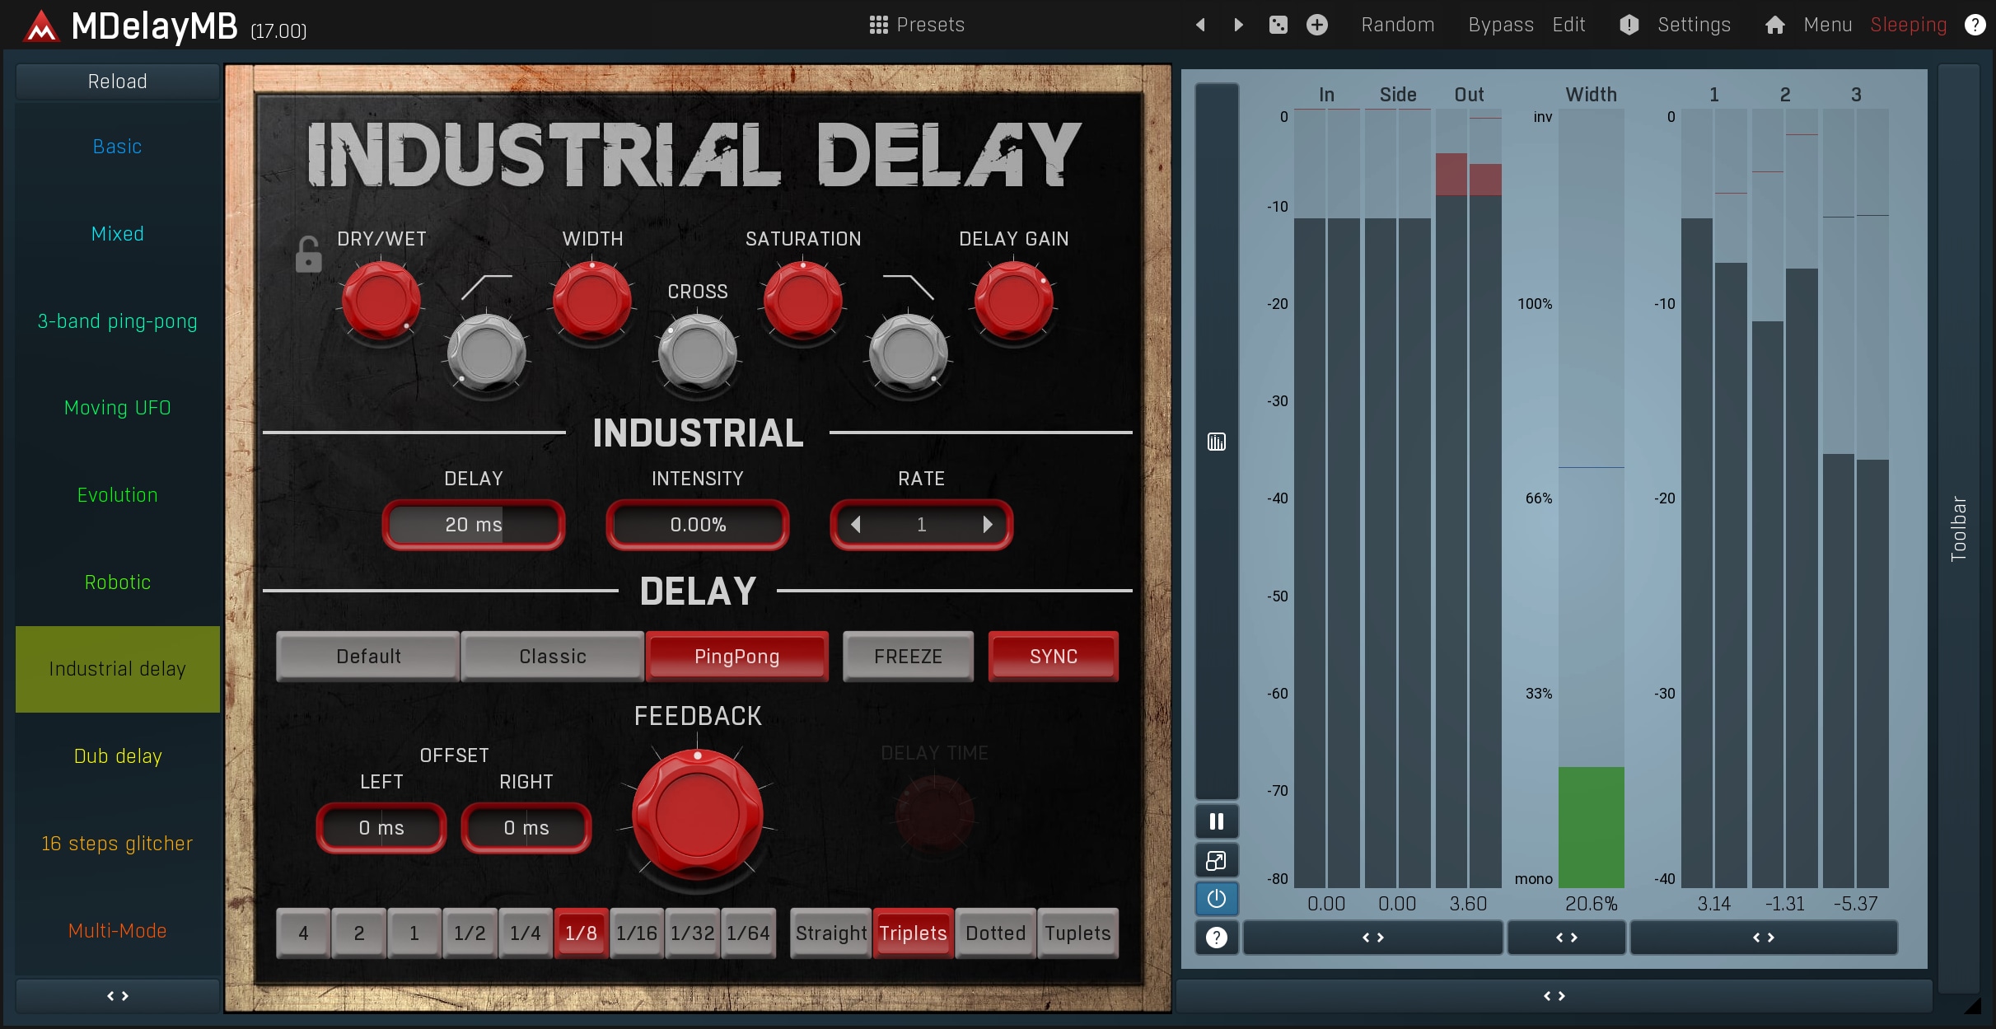
Task: Click the DELAY value field showing 20 ms
Action: click(x=474, y=525)
